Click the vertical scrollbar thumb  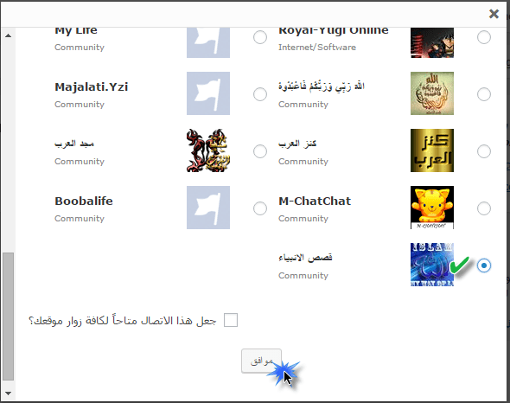[x=8, y=317]
